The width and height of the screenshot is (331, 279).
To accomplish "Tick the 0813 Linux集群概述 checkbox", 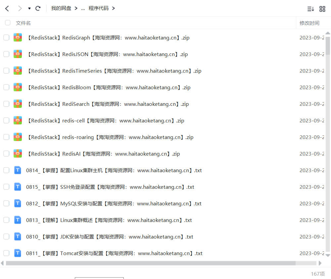I will click(6, 220).
